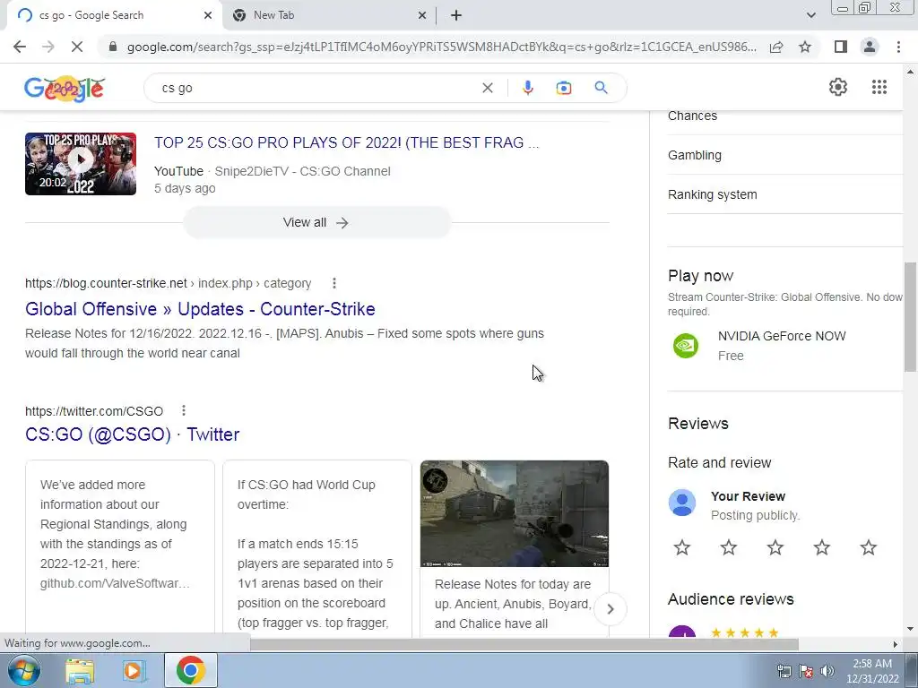Open the TOP 25 CS:GO PRO PLAYS link

(x=347, y=142)
